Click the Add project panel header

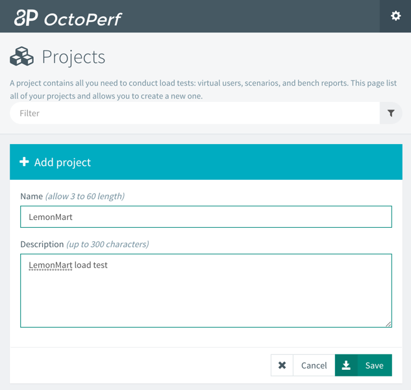(x=206, y=162)
